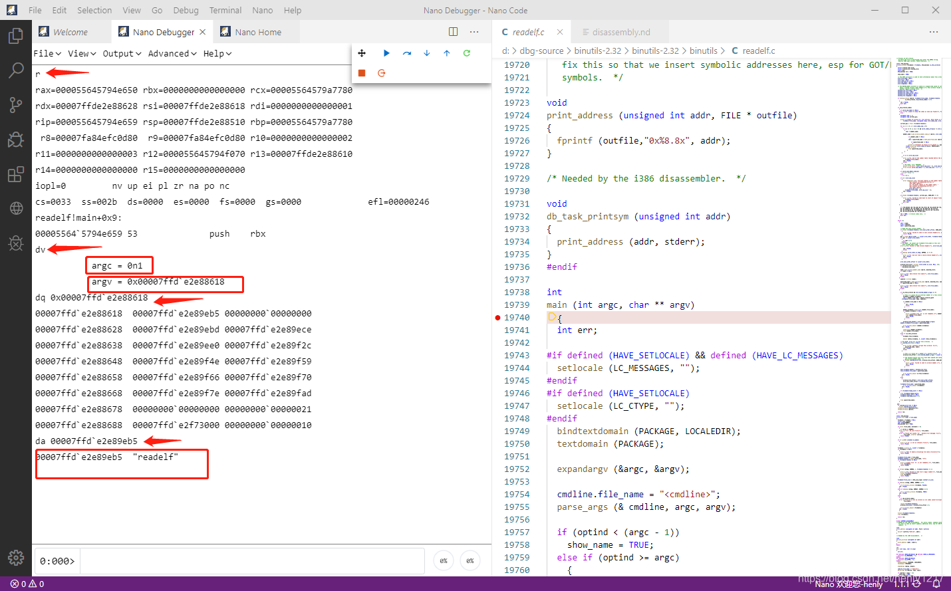Click 'readelf!main+0x9:' output line
The height and width of the screenshot is (591, 951).
78,218
